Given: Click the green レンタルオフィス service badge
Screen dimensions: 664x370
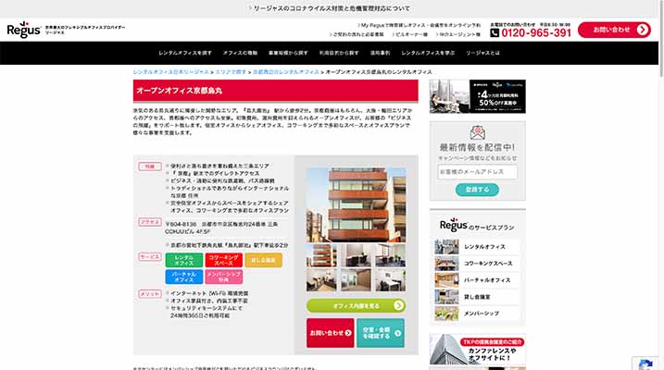Looking at the screenshot, I should point(183,260).
